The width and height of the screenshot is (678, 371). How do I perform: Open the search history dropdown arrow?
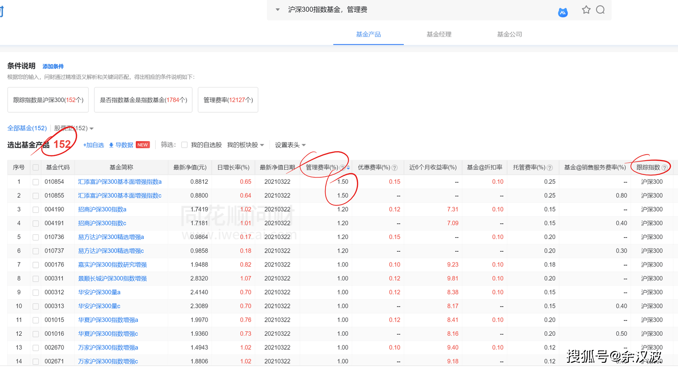coord(278,10)
